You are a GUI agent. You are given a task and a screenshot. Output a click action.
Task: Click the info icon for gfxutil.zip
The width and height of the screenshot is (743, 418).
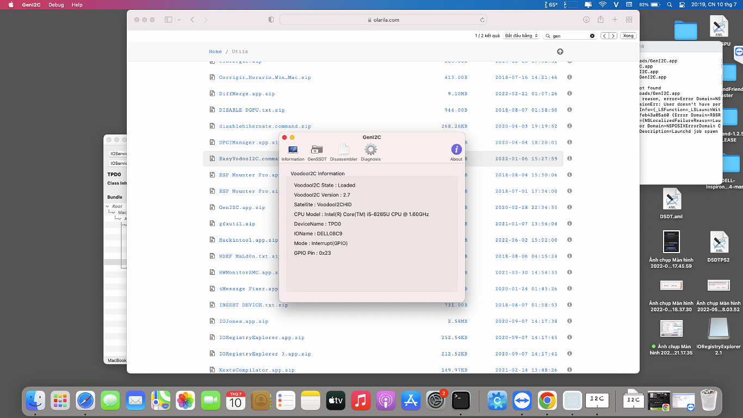click(x=569, y=224)
